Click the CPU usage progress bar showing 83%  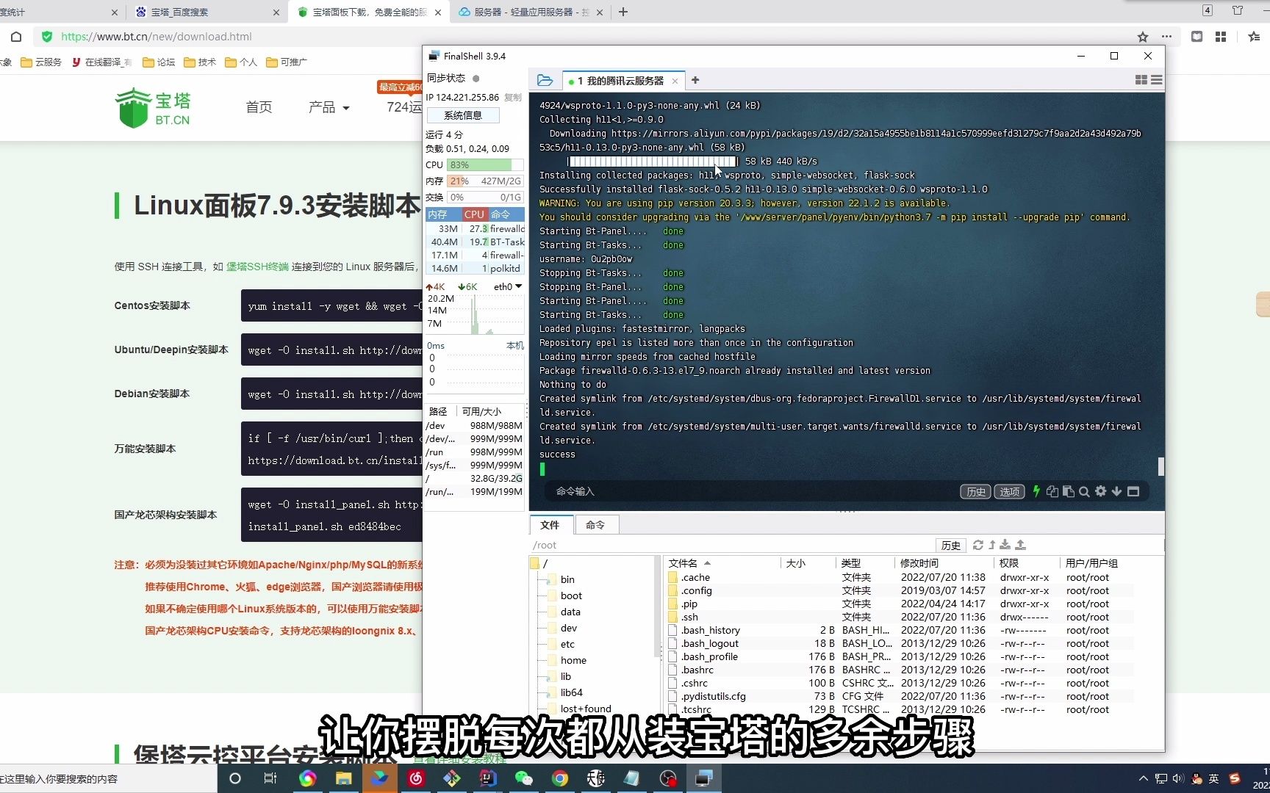click(x=478, y=164)
